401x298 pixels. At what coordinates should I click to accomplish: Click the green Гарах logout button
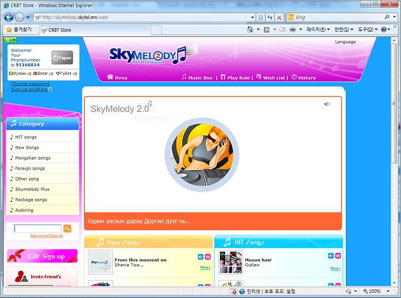(x=62, y=58)
